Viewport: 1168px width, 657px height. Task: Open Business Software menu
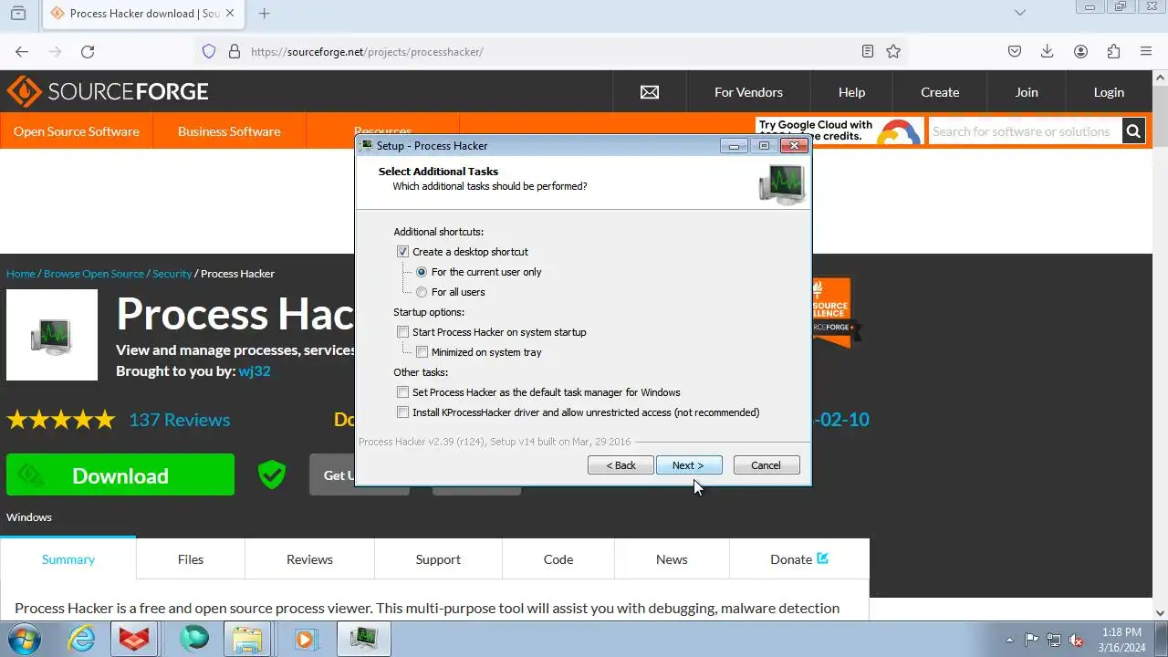229,131
